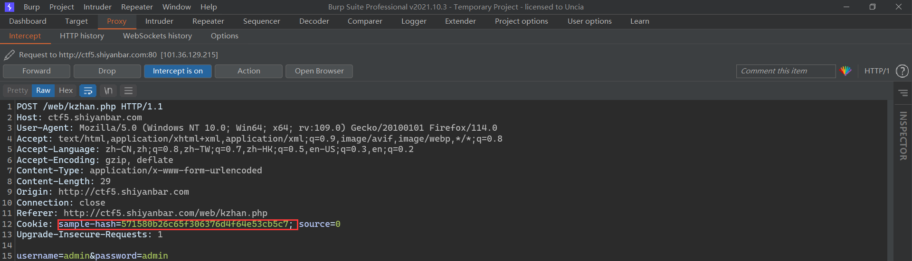Click the Connection: close header
Image resolution: width=912 pixels, height=261 pixels.
pos(61,203)
